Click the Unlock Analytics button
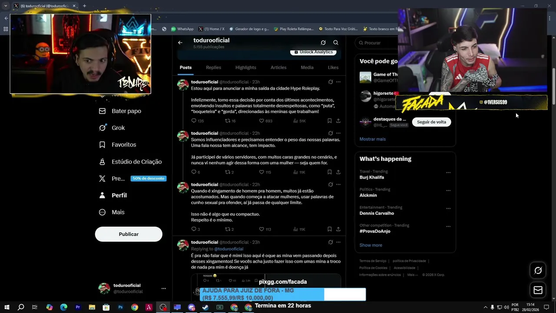This screenshot has width=556, height=313. click(313, 52)
